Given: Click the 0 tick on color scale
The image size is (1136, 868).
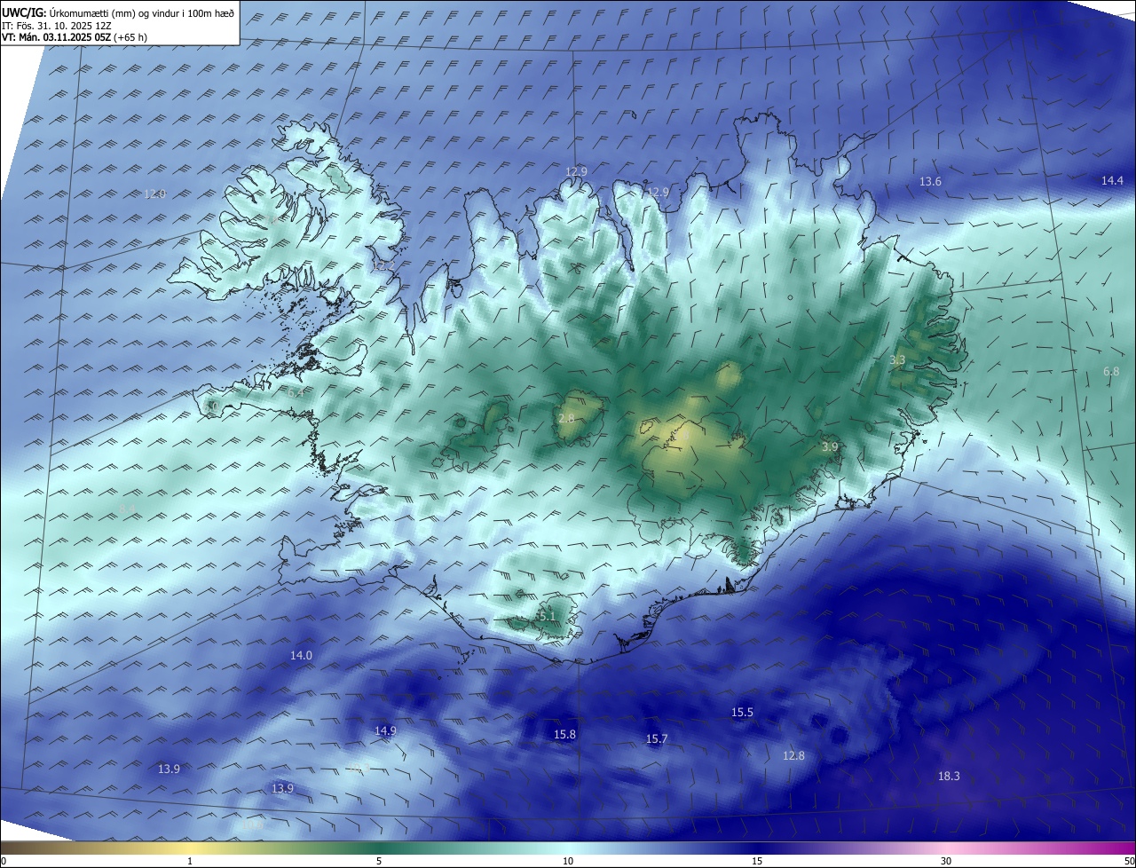Looking at the screenshot, I should (x=4, y=861).
